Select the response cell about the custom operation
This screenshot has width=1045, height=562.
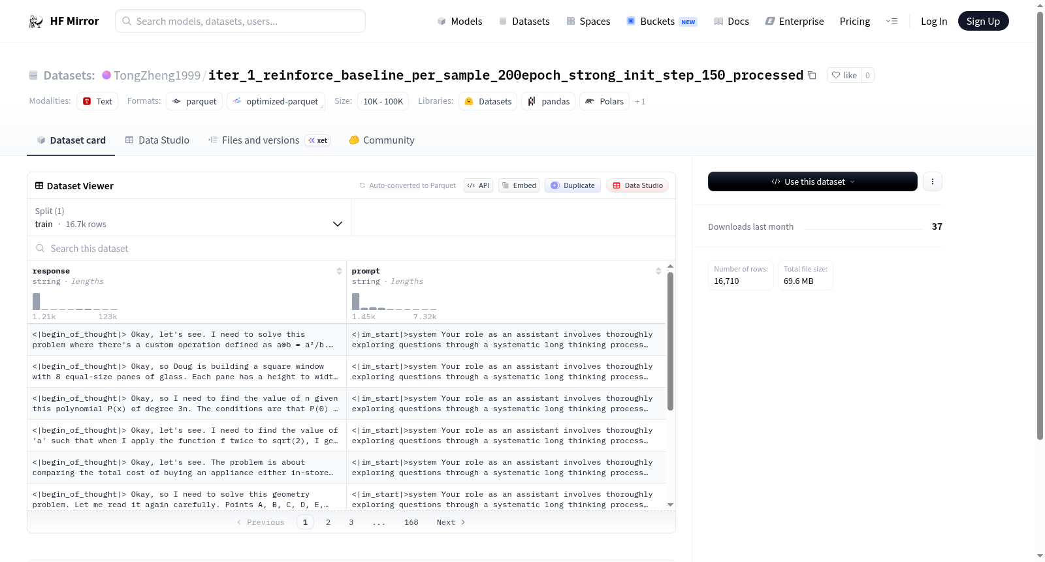click(x=186, y=340)
